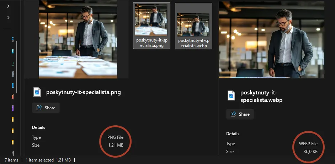Select poskytnuty-it-specialista.webp thumbnail in file list

tap(193, 26)
